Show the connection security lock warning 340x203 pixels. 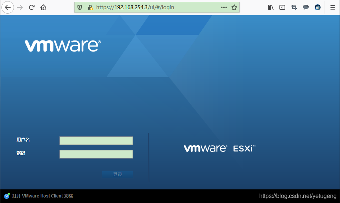90,8
